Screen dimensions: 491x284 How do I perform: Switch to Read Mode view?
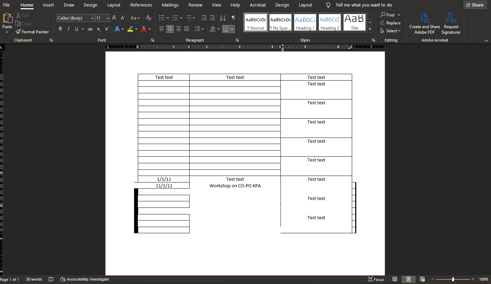pos(395,279)
